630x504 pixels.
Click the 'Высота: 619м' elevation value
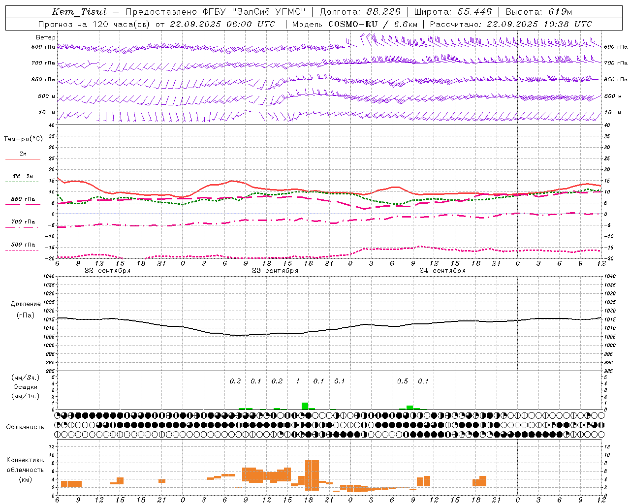pos(539,12)
